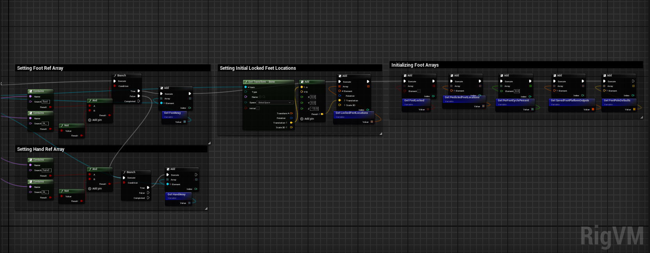Click True exec pin on hand Branch node
650x253 pixels.
pyautogui.click(x=148, y=188)
